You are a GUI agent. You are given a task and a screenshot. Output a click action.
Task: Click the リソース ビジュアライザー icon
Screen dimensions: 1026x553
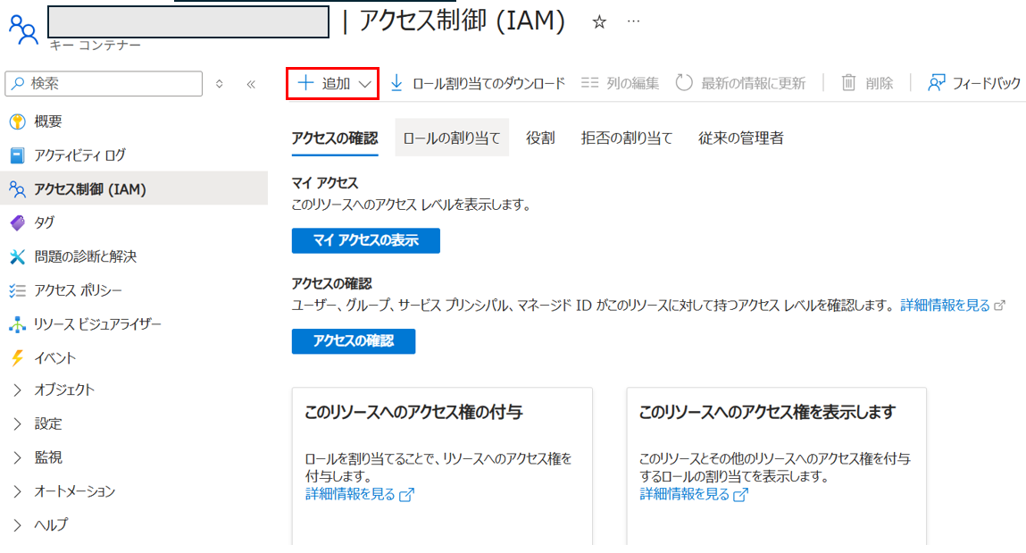click(x=18, y=324)
